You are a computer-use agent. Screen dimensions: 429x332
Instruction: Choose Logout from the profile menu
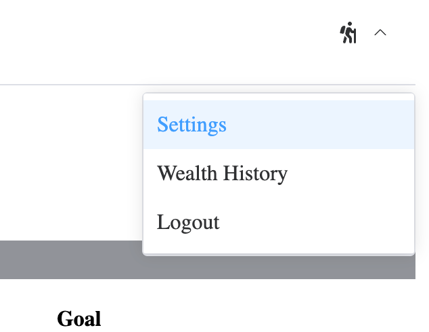(x=188, y=222)
